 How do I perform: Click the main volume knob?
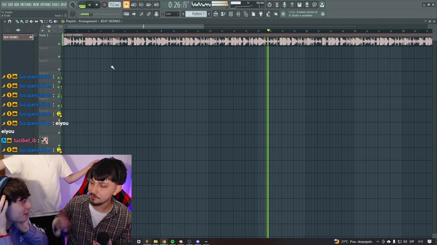tap(73, 5)
